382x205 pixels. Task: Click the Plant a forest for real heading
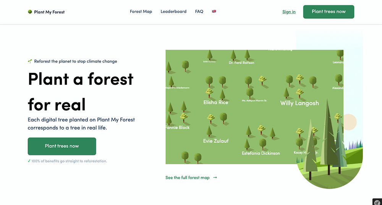click(81, 92)
